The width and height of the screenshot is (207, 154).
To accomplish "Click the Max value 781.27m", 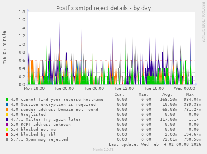I will pyautogui.click(x=192, y=110).
